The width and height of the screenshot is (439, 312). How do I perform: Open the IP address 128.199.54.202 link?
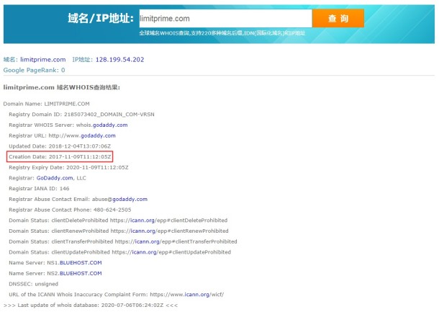(120, 59)
